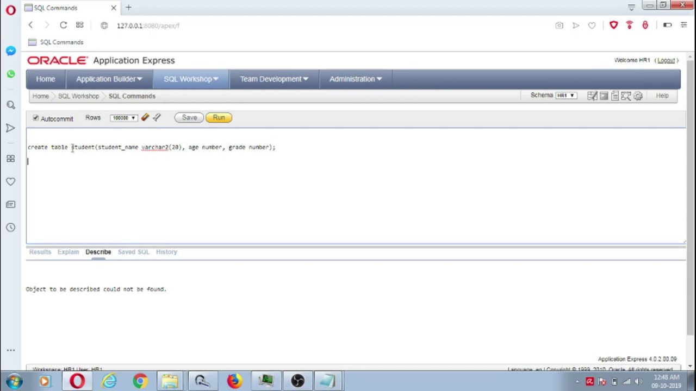
Task: Open tab list menu arrow
Action: (x=631, y=8)
